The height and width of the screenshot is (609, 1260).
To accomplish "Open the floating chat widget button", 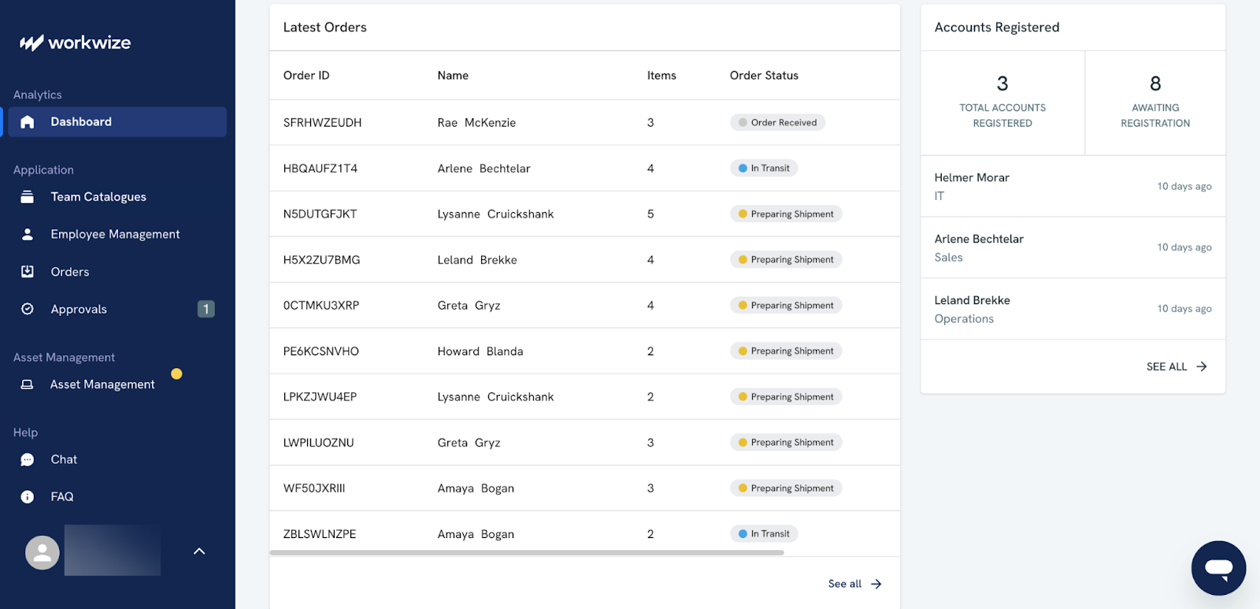I will coord(1218,568).
